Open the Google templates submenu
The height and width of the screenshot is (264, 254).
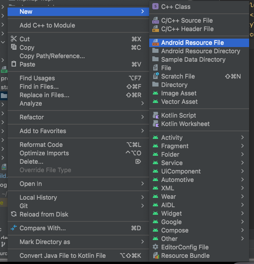[x=199, y=222]
